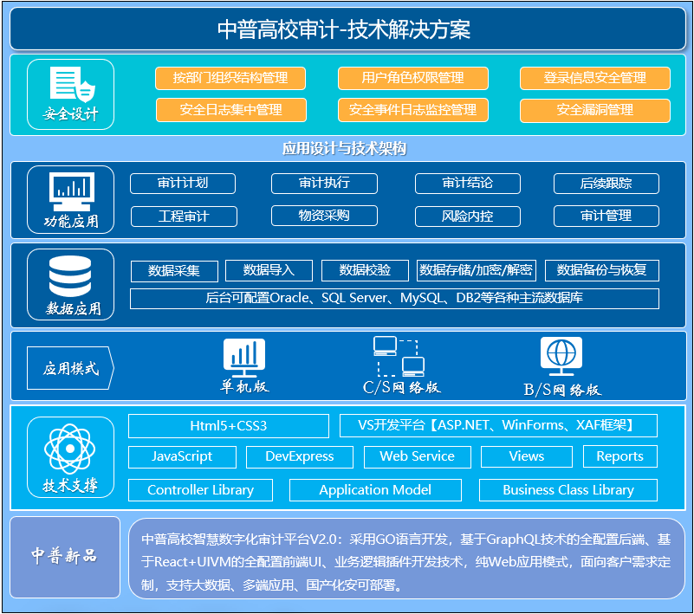694x614 pixels.
Task: Click the Oracle, SQL Server database bar
Action: (x=394, y=299)
